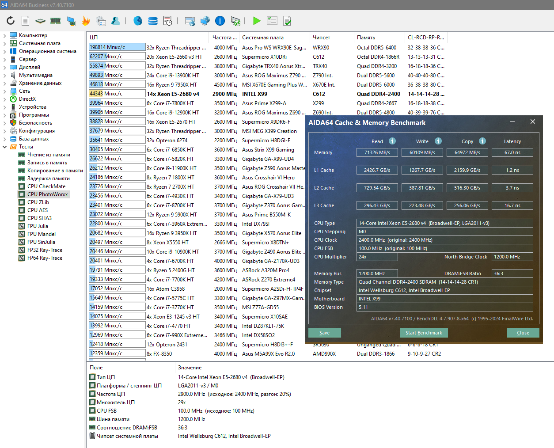Click Save button in benchmark dialog
Screen dimensions: 554x448
pyautogui.click(x=325, y=333)
